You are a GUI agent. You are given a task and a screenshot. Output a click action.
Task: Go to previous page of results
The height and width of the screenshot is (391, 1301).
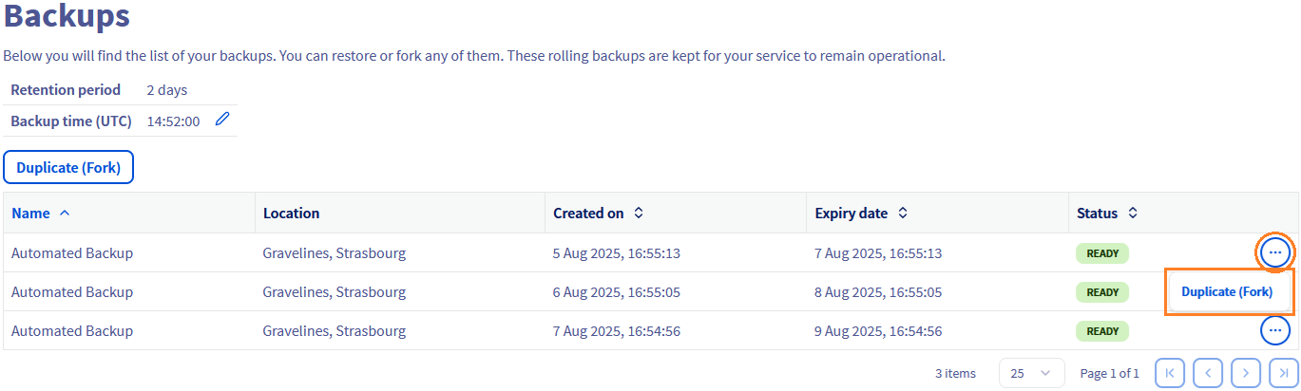[1208, 373]
